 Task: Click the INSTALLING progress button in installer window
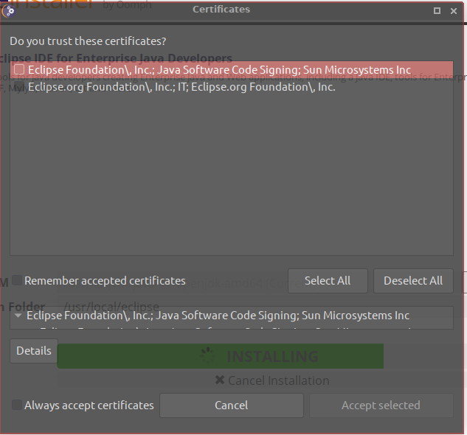(221, 356)
